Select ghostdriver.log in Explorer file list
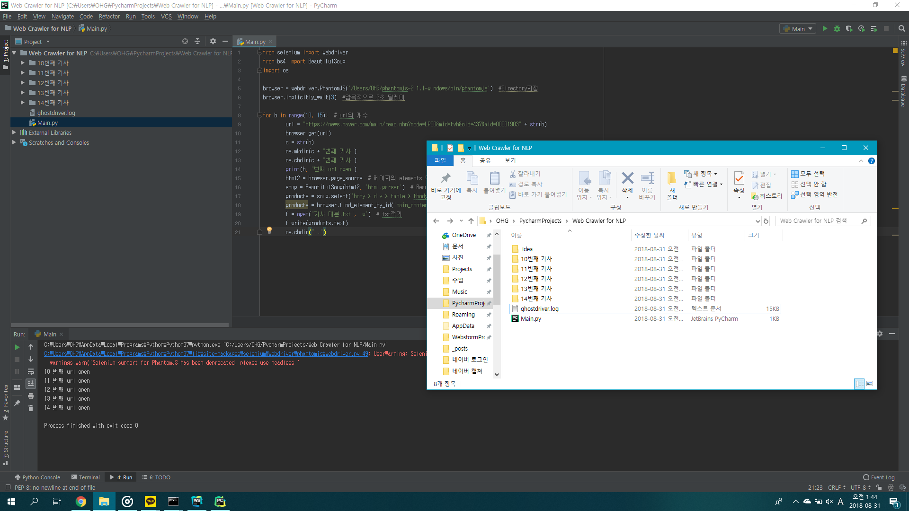Image resolution: width=909 pixels, height=511 pixels. (x=645, y=309)
